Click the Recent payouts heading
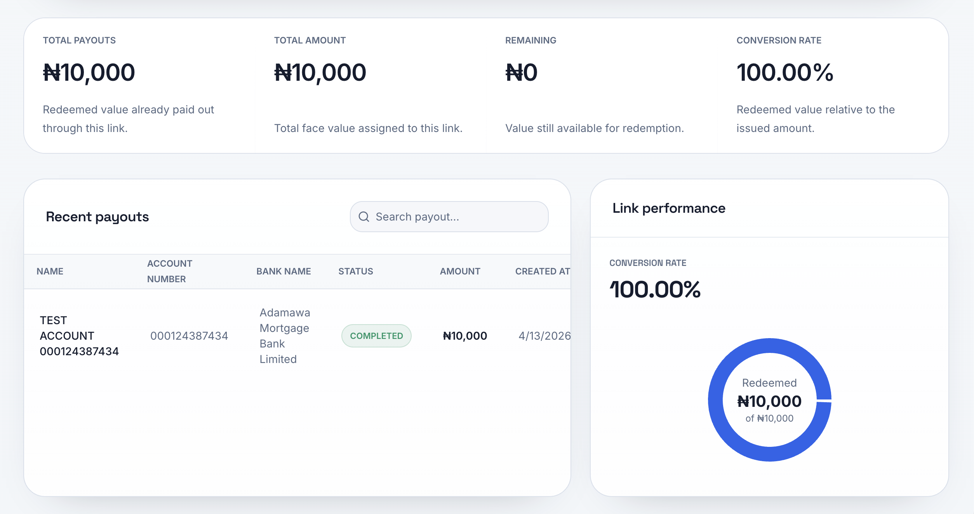 [x=97, y=217]
